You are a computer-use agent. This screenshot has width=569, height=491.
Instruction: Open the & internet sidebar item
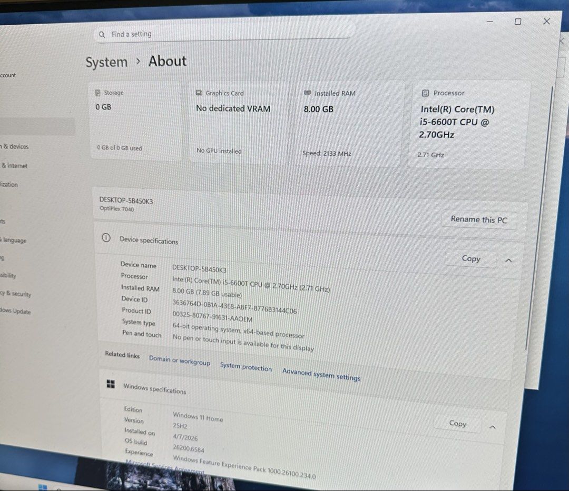14,166
